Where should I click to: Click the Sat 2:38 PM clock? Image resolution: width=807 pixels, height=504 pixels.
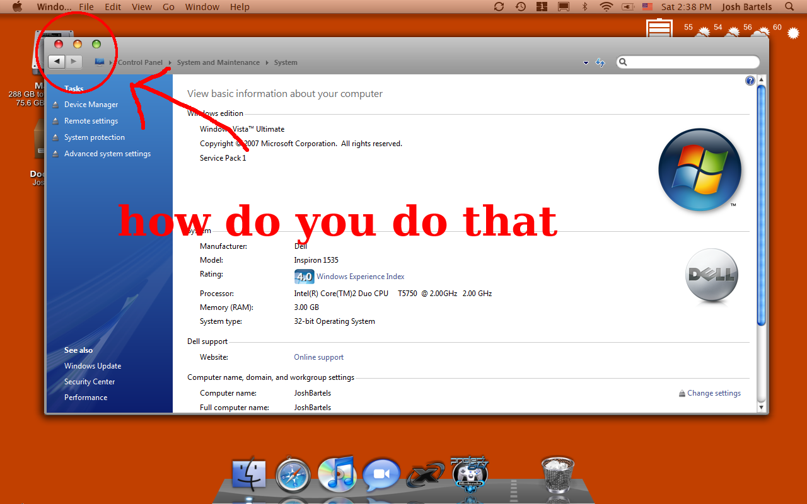click(687, 6)
